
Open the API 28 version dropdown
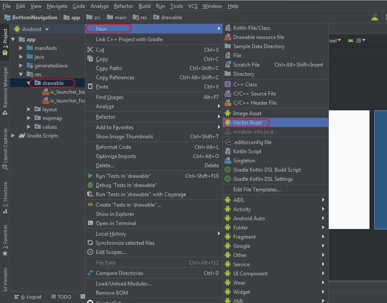pos(358,40)
